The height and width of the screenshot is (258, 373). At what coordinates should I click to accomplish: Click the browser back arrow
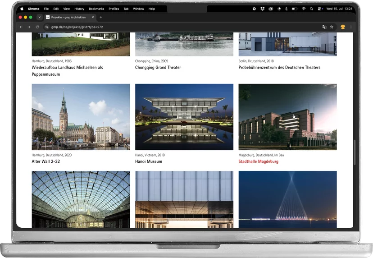(x=21, y=27)
